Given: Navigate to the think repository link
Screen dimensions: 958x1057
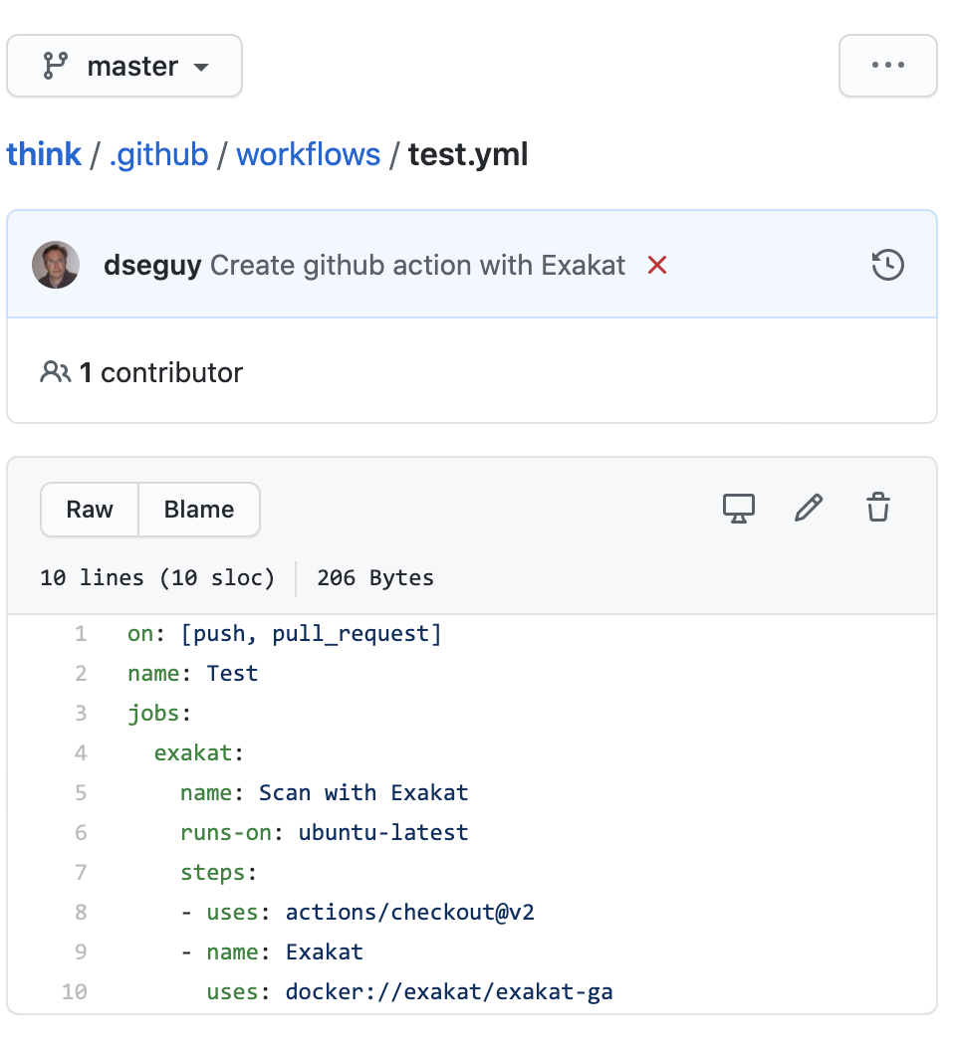Looking at the screenshot, I should (x=44, y=154).
